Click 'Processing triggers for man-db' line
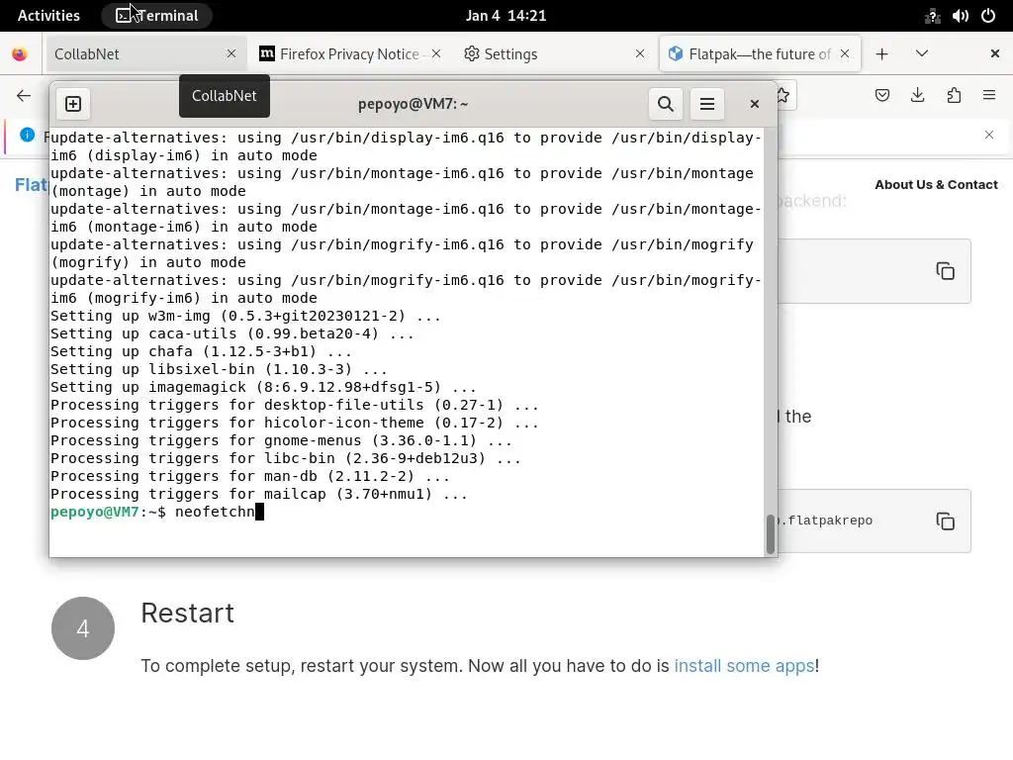The width and height of the screenshot is (1013, 760). tap(250, 476)
